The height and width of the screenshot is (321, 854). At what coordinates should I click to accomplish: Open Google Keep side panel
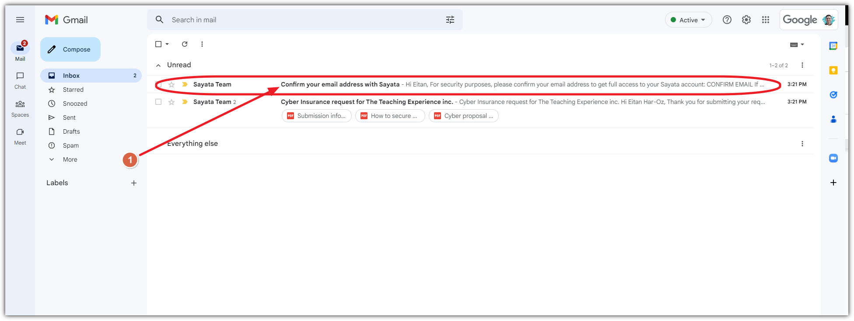(x=833, y=70)
